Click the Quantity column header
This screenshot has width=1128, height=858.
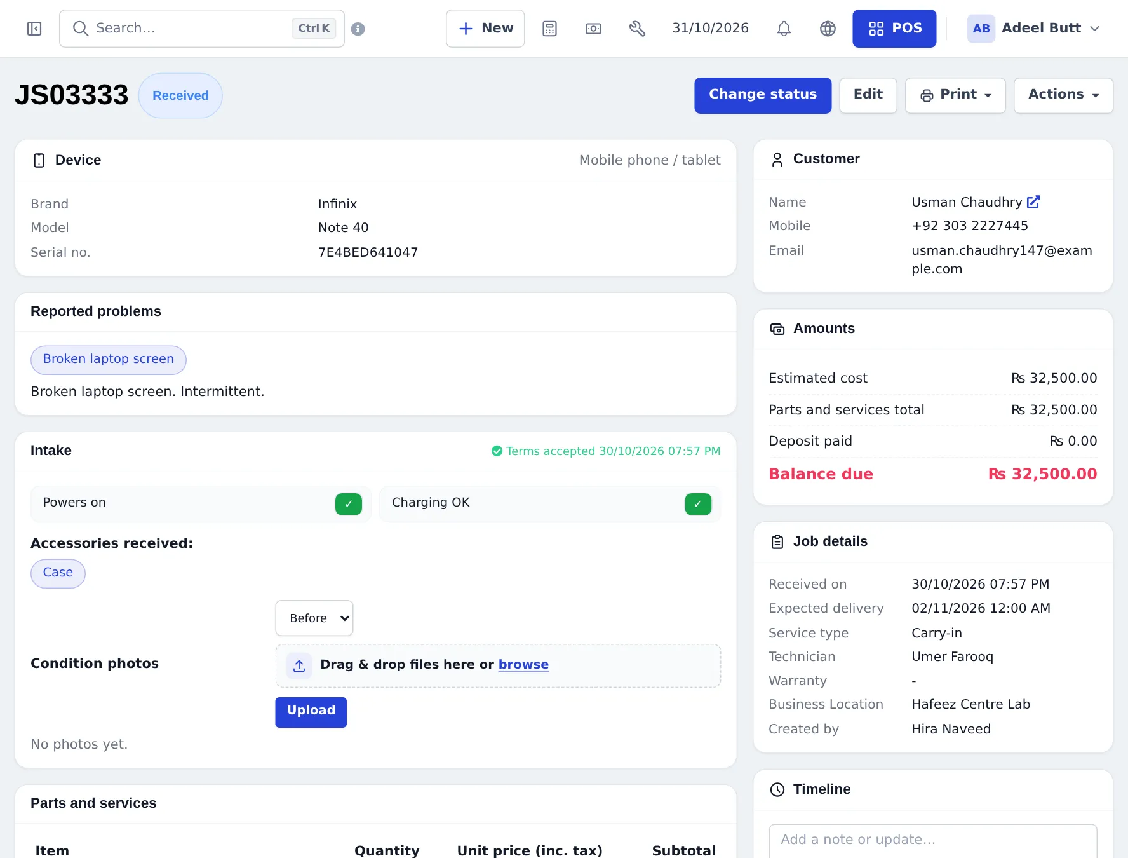pos(387,850)
